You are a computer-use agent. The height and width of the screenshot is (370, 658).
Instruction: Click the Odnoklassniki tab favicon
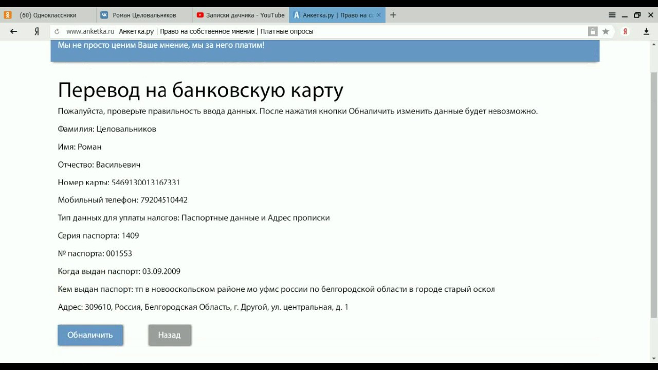[8, 15]
